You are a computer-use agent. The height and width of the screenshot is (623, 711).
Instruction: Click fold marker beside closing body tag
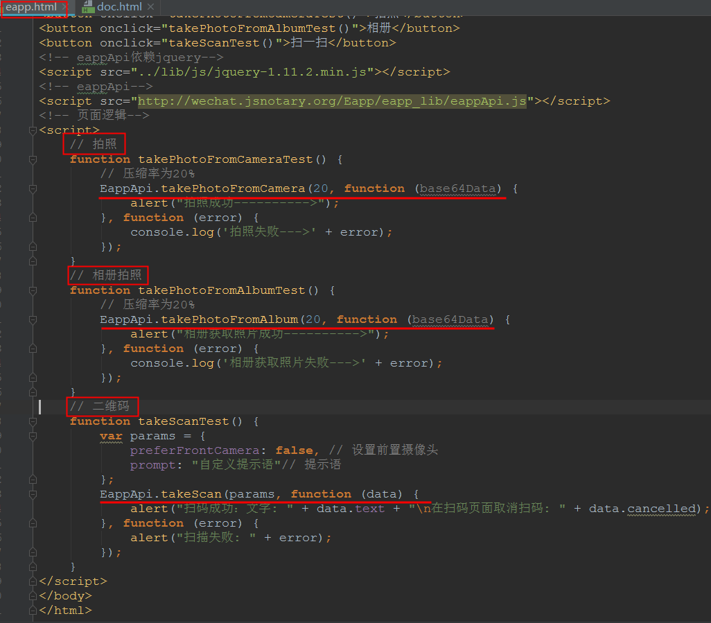(x=33, y=596)
